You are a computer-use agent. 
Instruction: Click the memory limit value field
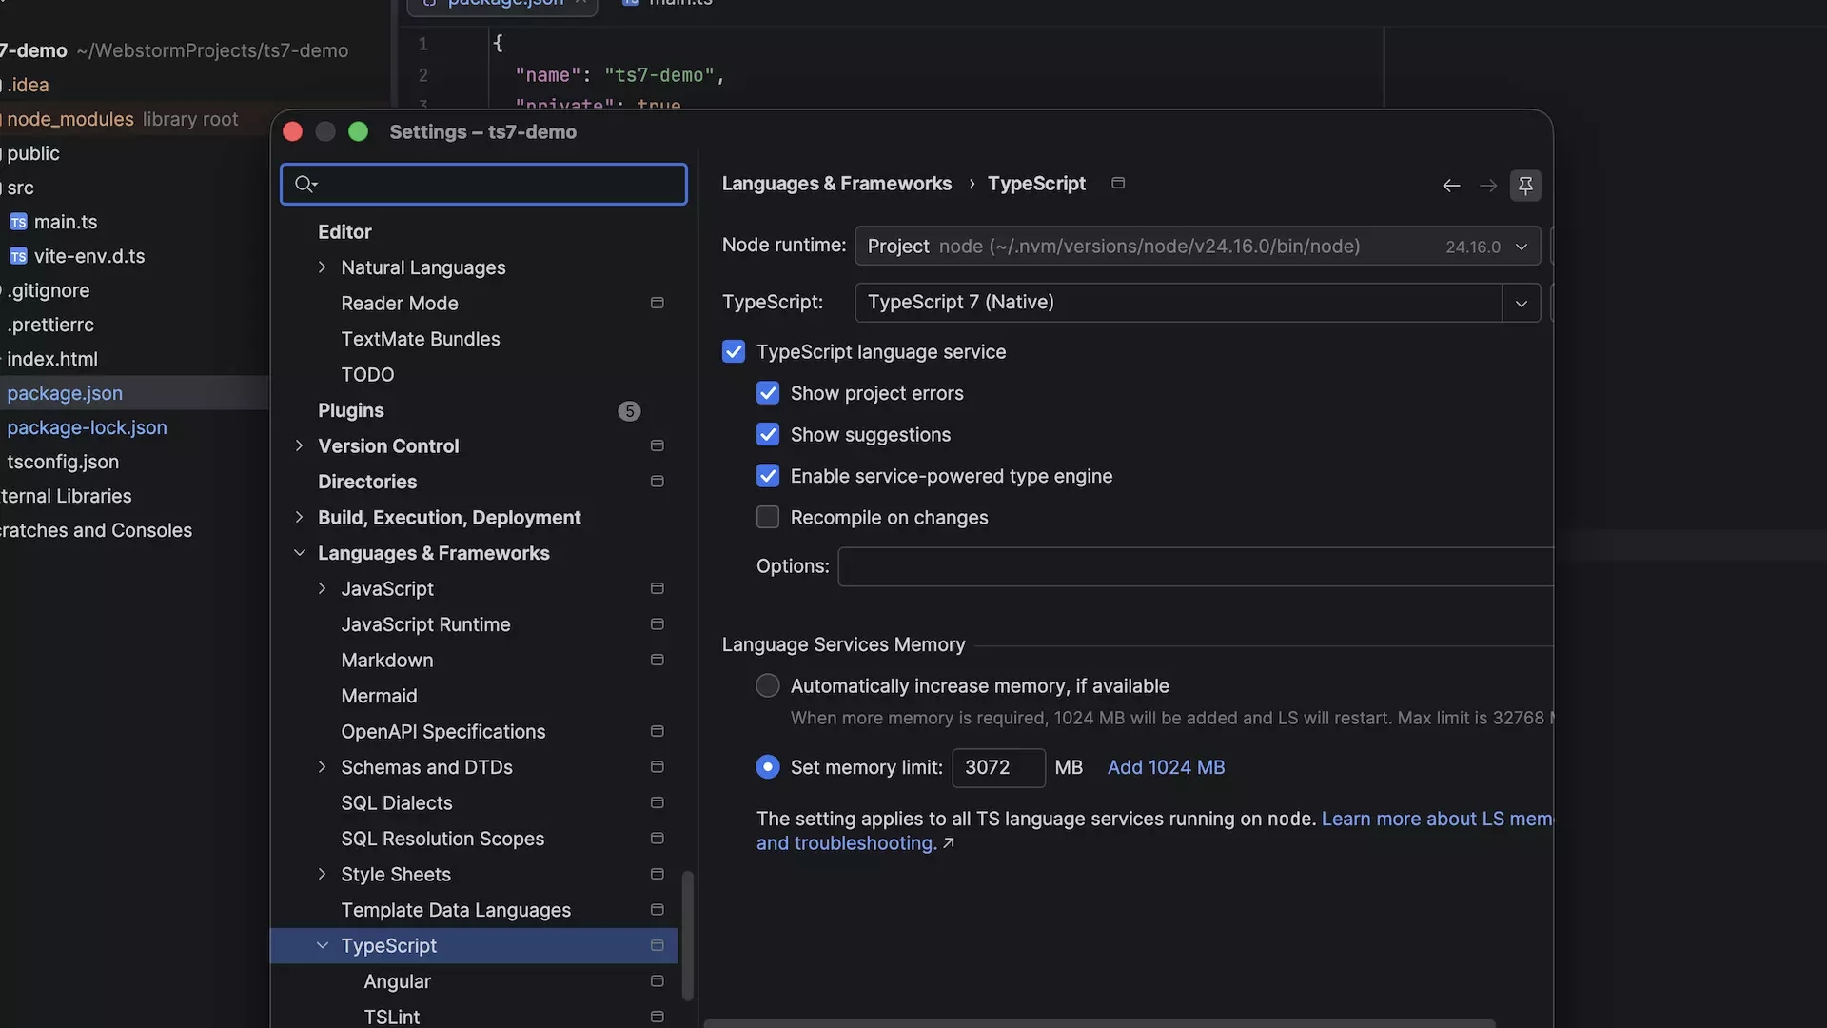point(998,767)
